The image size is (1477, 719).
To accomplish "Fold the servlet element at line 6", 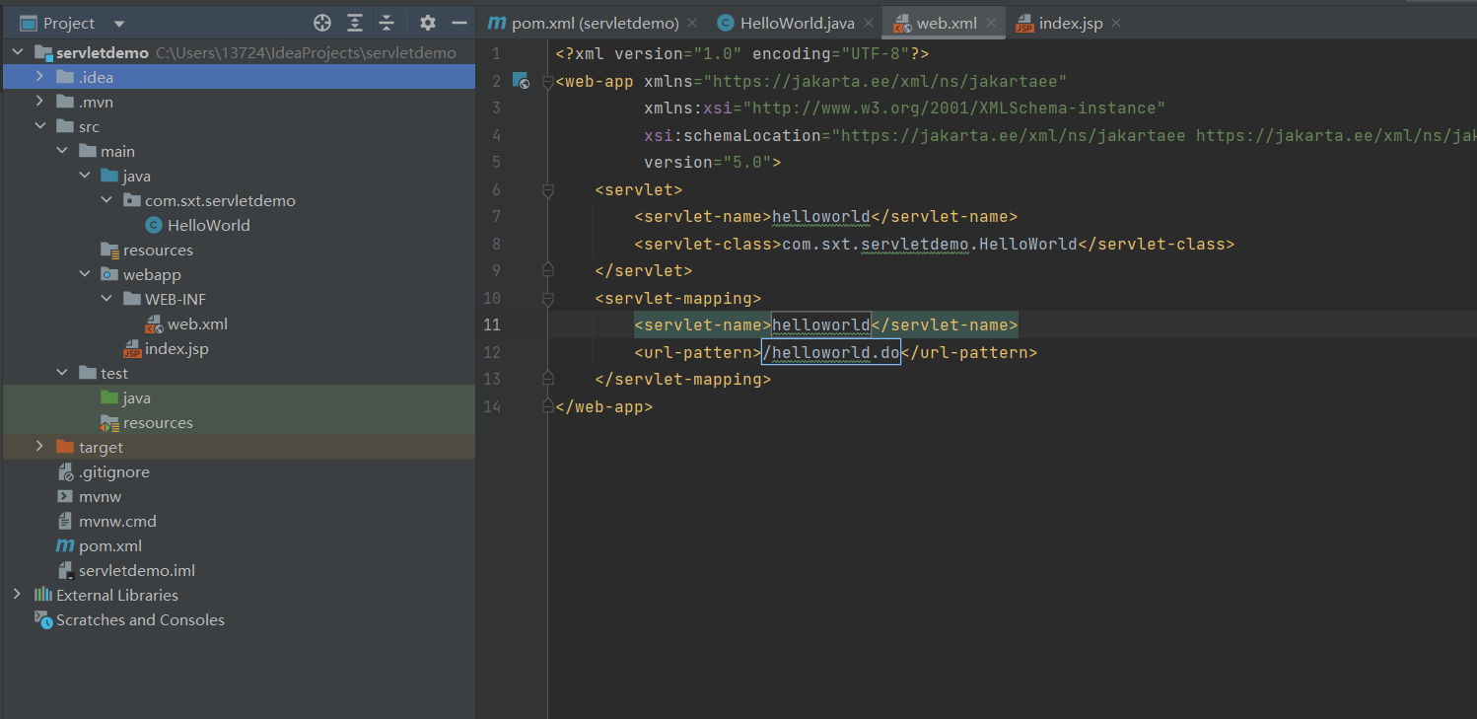I will pyautogui.click(x=548, y=189).
